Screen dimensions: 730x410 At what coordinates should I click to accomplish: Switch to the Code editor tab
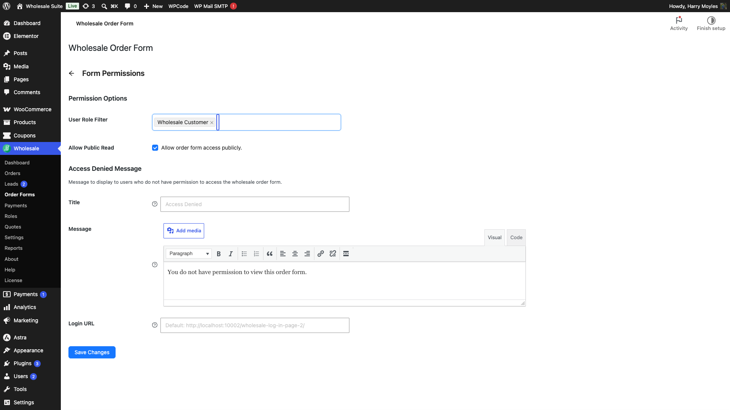point(516,238)
